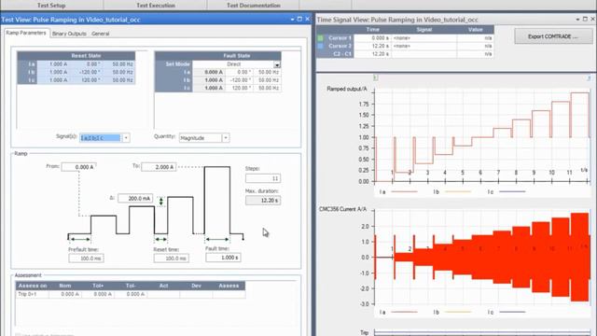Click the delta step size field
Viewport: 597px width, 336px height.
pyautogui.click(x=135, y=198)
